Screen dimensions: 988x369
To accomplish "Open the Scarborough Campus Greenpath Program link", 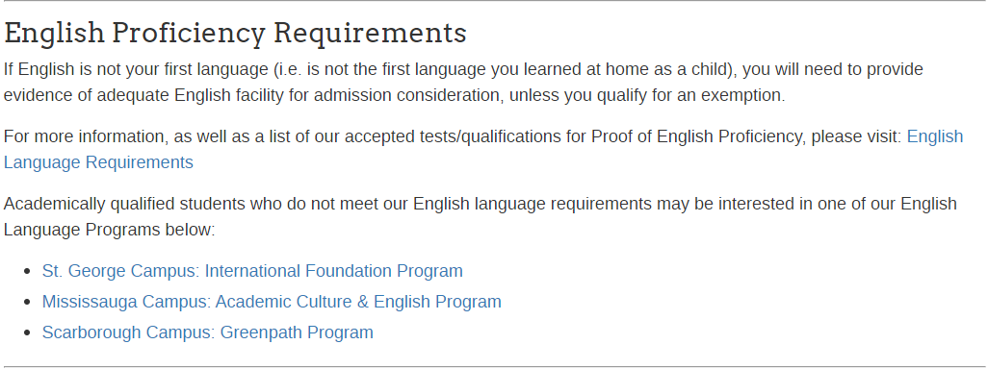I will tap(207, 332).
